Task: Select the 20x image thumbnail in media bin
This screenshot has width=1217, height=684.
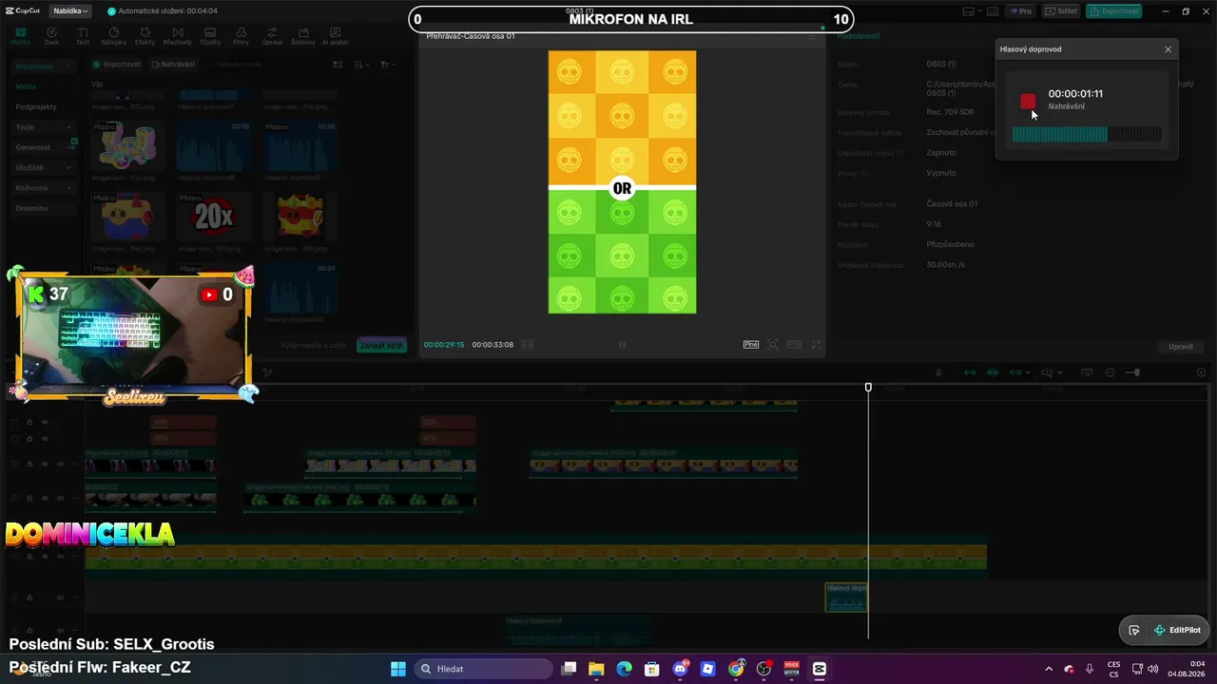Action: click(x=215, y=218)
